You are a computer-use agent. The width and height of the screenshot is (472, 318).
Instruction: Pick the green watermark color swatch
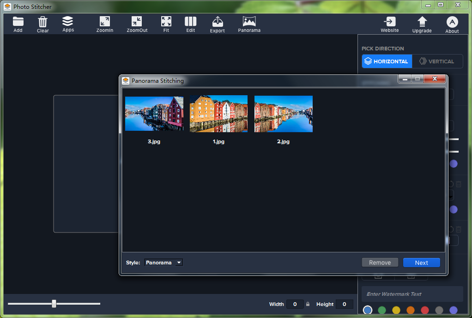coord(382,310)
